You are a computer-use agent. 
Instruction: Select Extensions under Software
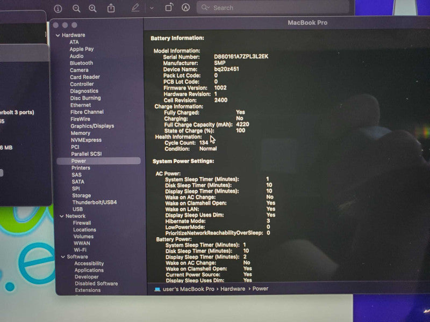click(x=88, y=290)
